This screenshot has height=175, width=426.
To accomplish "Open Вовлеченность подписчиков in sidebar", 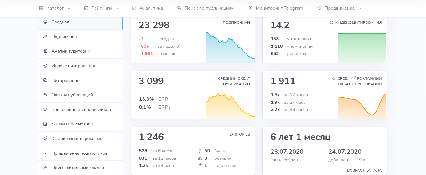I will point(80,109).
